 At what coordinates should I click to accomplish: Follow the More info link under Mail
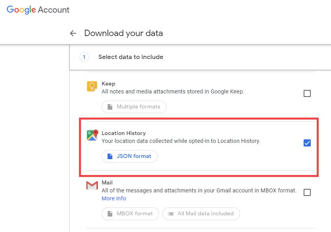click(114, 198)
